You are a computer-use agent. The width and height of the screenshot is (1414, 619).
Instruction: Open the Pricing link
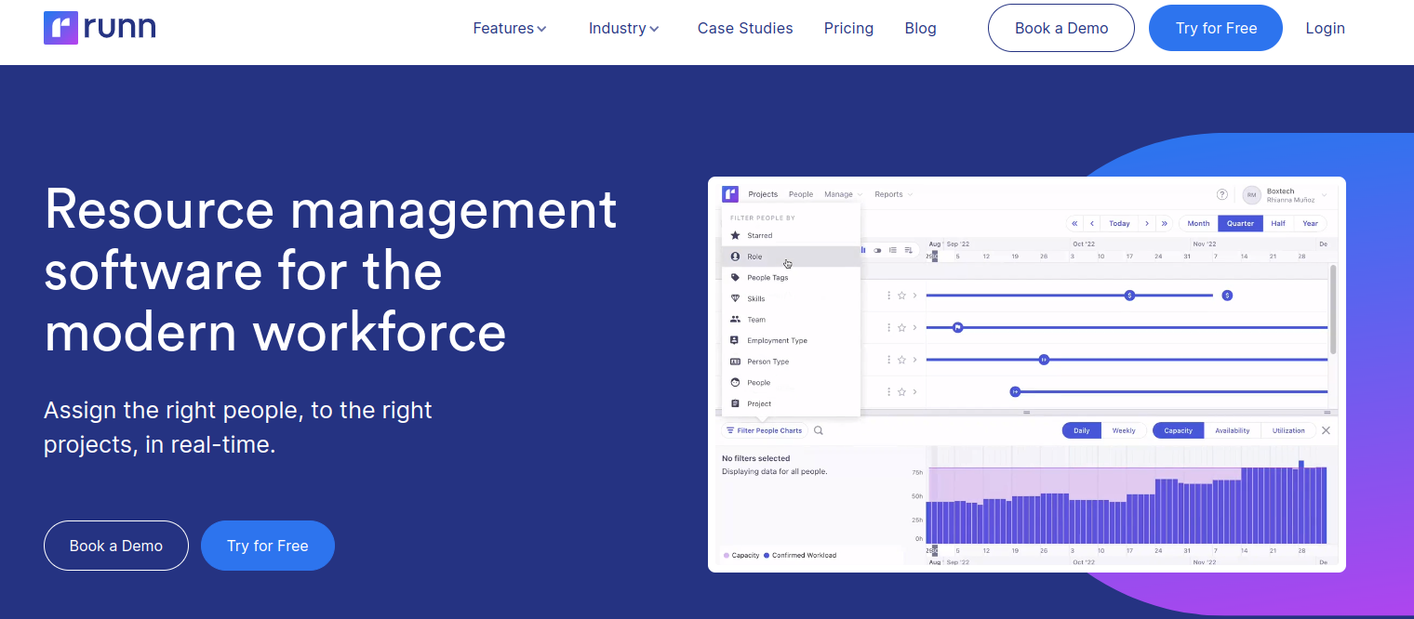(848, 28)
